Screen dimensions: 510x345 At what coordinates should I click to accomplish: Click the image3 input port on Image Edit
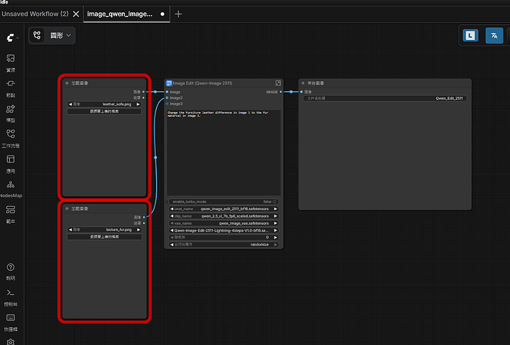(x=167, y=104)
